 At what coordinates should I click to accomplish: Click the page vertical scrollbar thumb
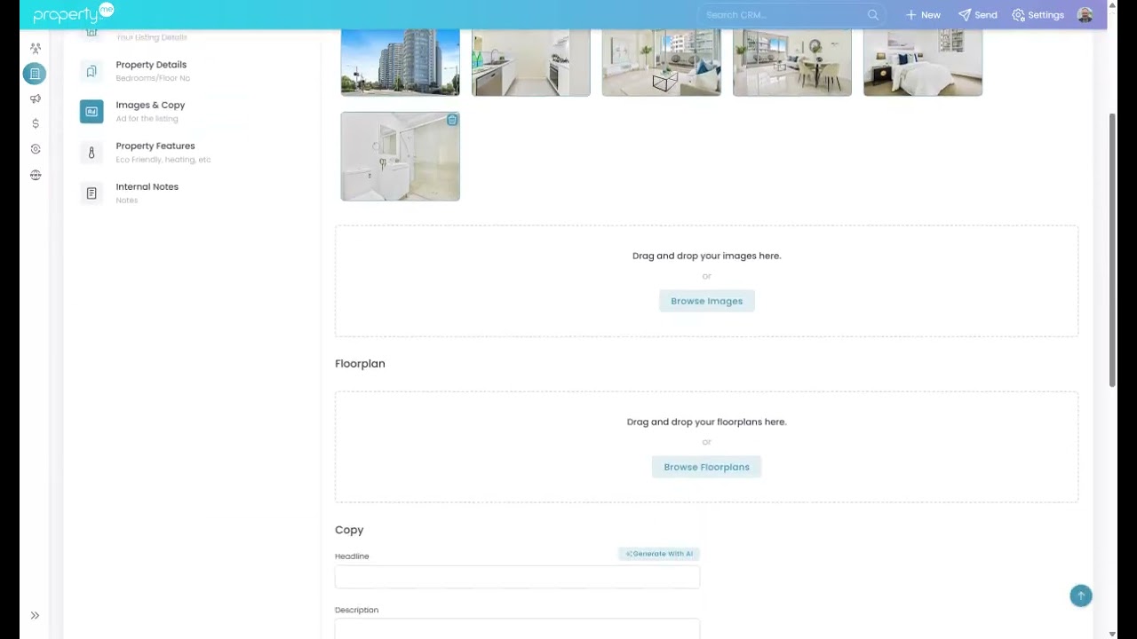(1112, 250)
